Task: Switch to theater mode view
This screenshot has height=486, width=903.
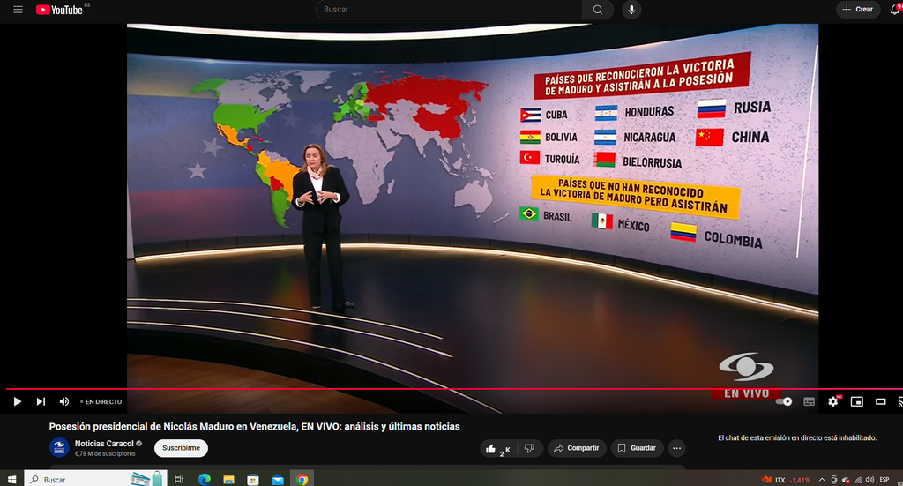Action: click(881, 401)
